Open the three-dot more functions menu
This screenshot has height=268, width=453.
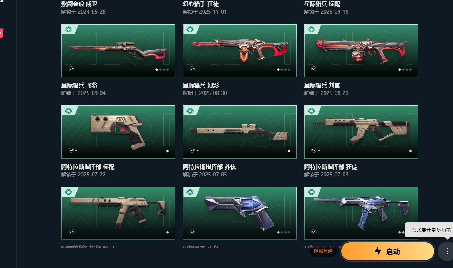click(447, 251)
